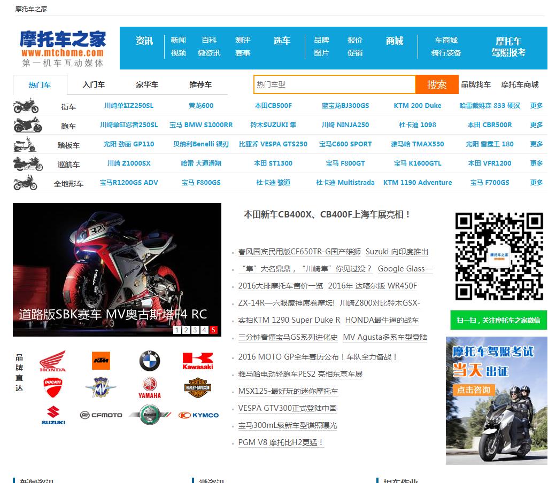
Task: Open the 雅马哈 TMAX530 link
Action: [x=418, y=144]
